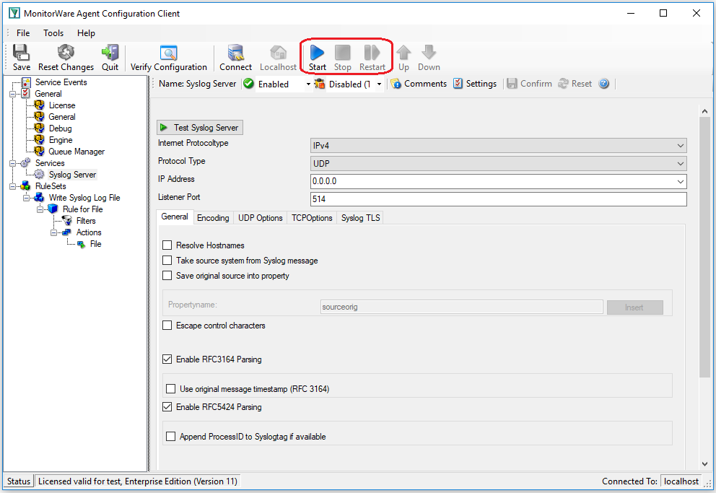Image resolution: width=716 pixels, height=493 pixels.
Task: Open the Disabled dropdown arrow
Action: 379,84
